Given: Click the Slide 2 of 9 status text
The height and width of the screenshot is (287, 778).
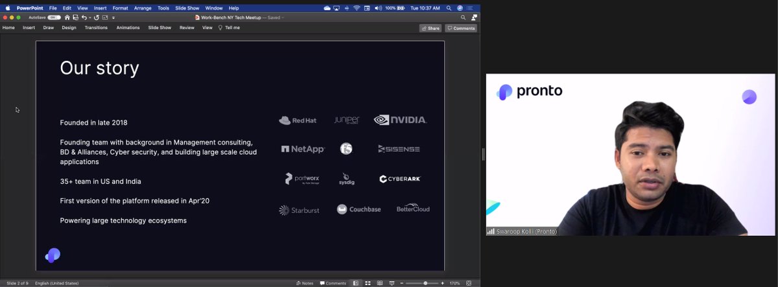Looking at the screenshot, I should [x=18, y=283].
